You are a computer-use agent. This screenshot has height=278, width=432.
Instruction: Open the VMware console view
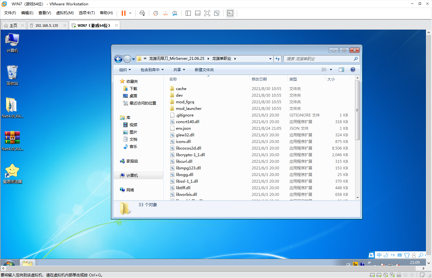point(230,13)
